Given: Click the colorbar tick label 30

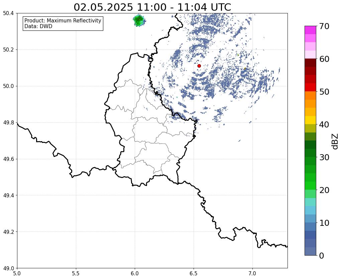Looking at the screenshot, I should click(x=324, y=157).
